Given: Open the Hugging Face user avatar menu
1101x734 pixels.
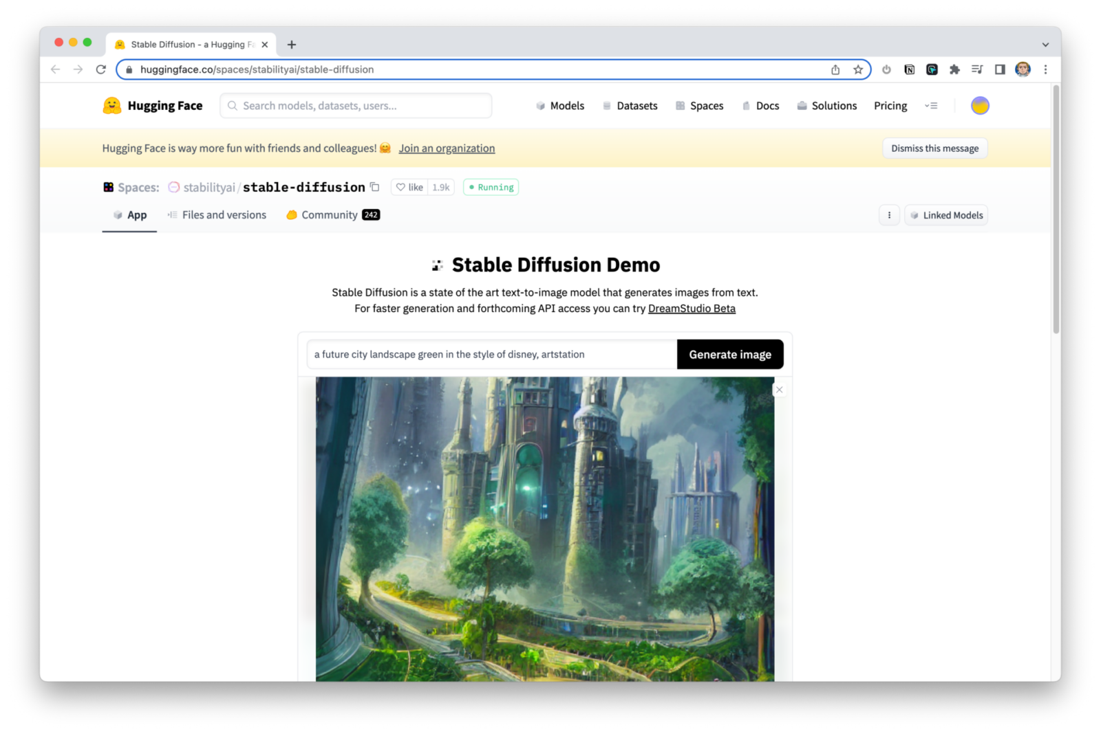Looking at the screenshot, I should [980, 105].
